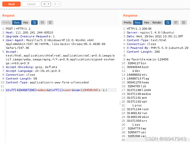Image resolution: width=190 pixels, height=143 pixels.
Task: Click the '30940644 boot' response line
Action: 138,67
